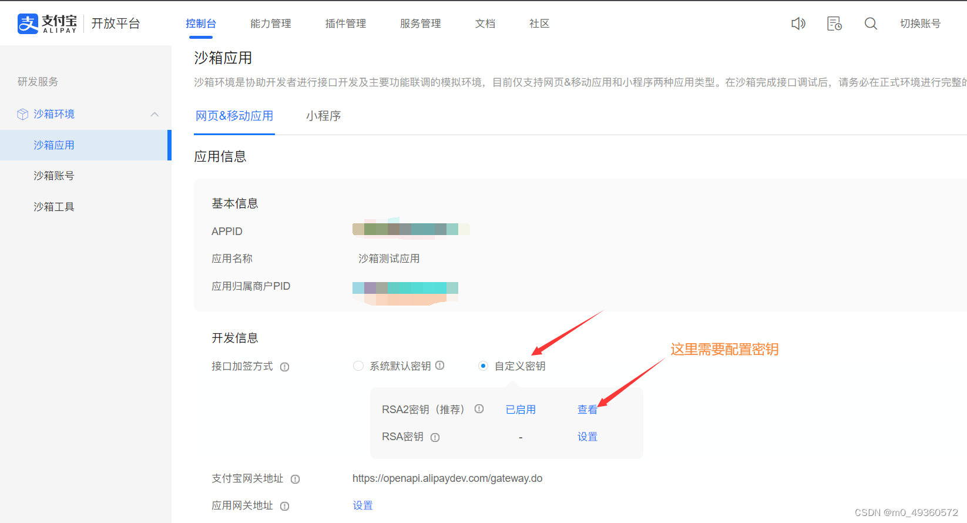The height and width of the screenshot is (523, 967).
Task: Show info icon beside RSA密钥
Action: tap(435, 437)
